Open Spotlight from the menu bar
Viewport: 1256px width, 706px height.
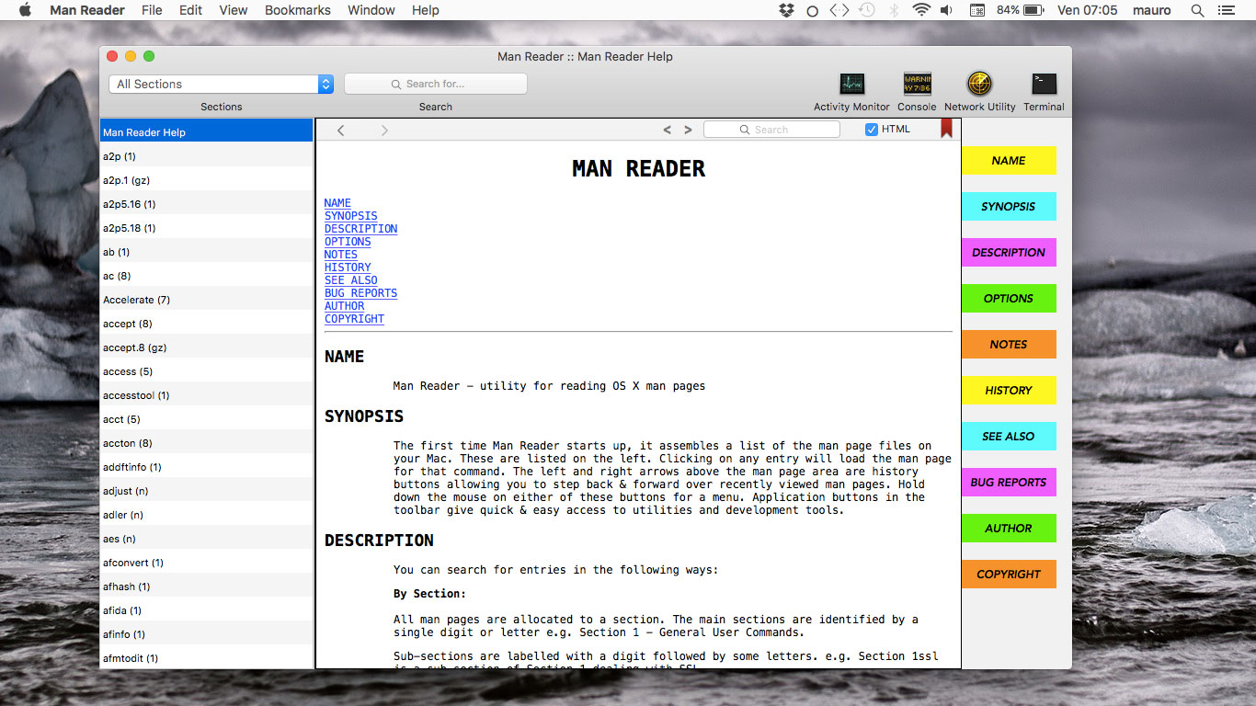point(1194,10)
